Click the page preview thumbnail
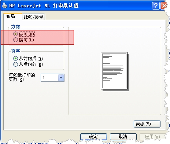 (115, 71)
